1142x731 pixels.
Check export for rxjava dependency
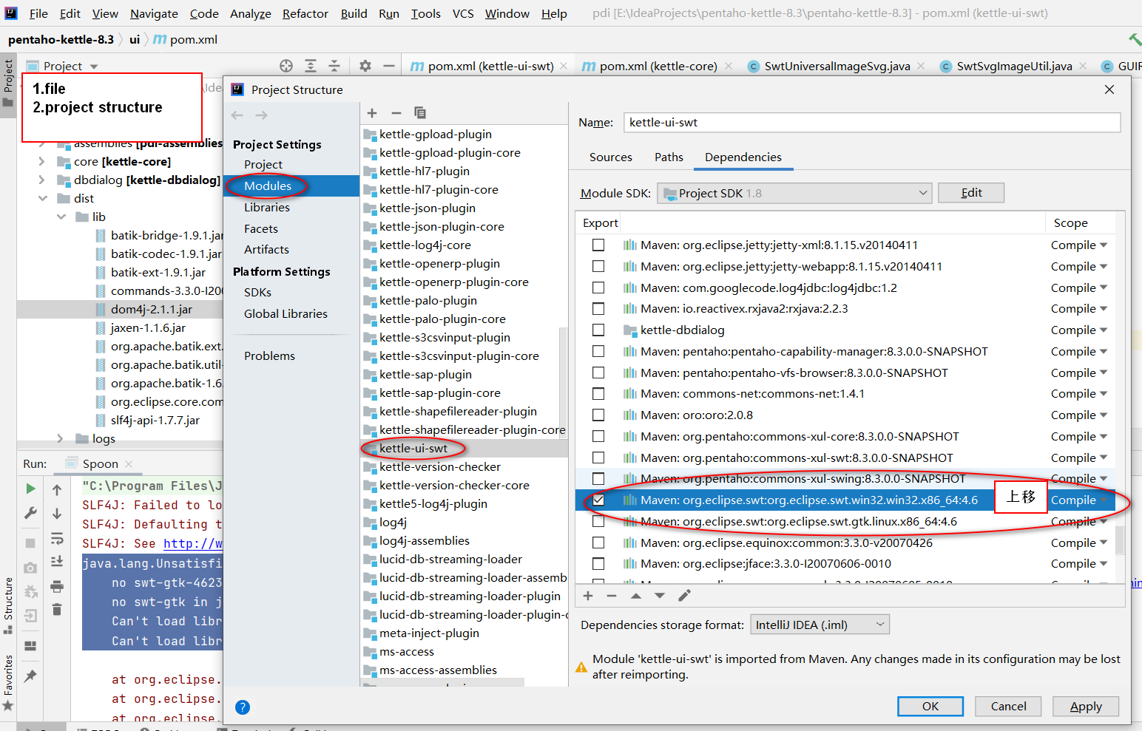598,309
